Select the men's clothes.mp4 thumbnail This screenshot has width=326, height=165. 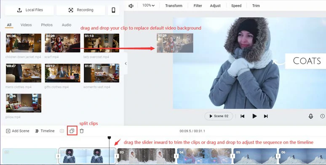pyautogui.click(x=24, y=73)
